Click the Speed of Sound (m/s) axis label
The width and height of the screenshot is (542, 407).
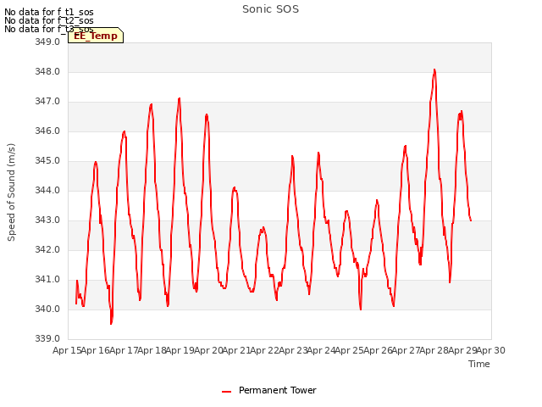pos(11,192)
